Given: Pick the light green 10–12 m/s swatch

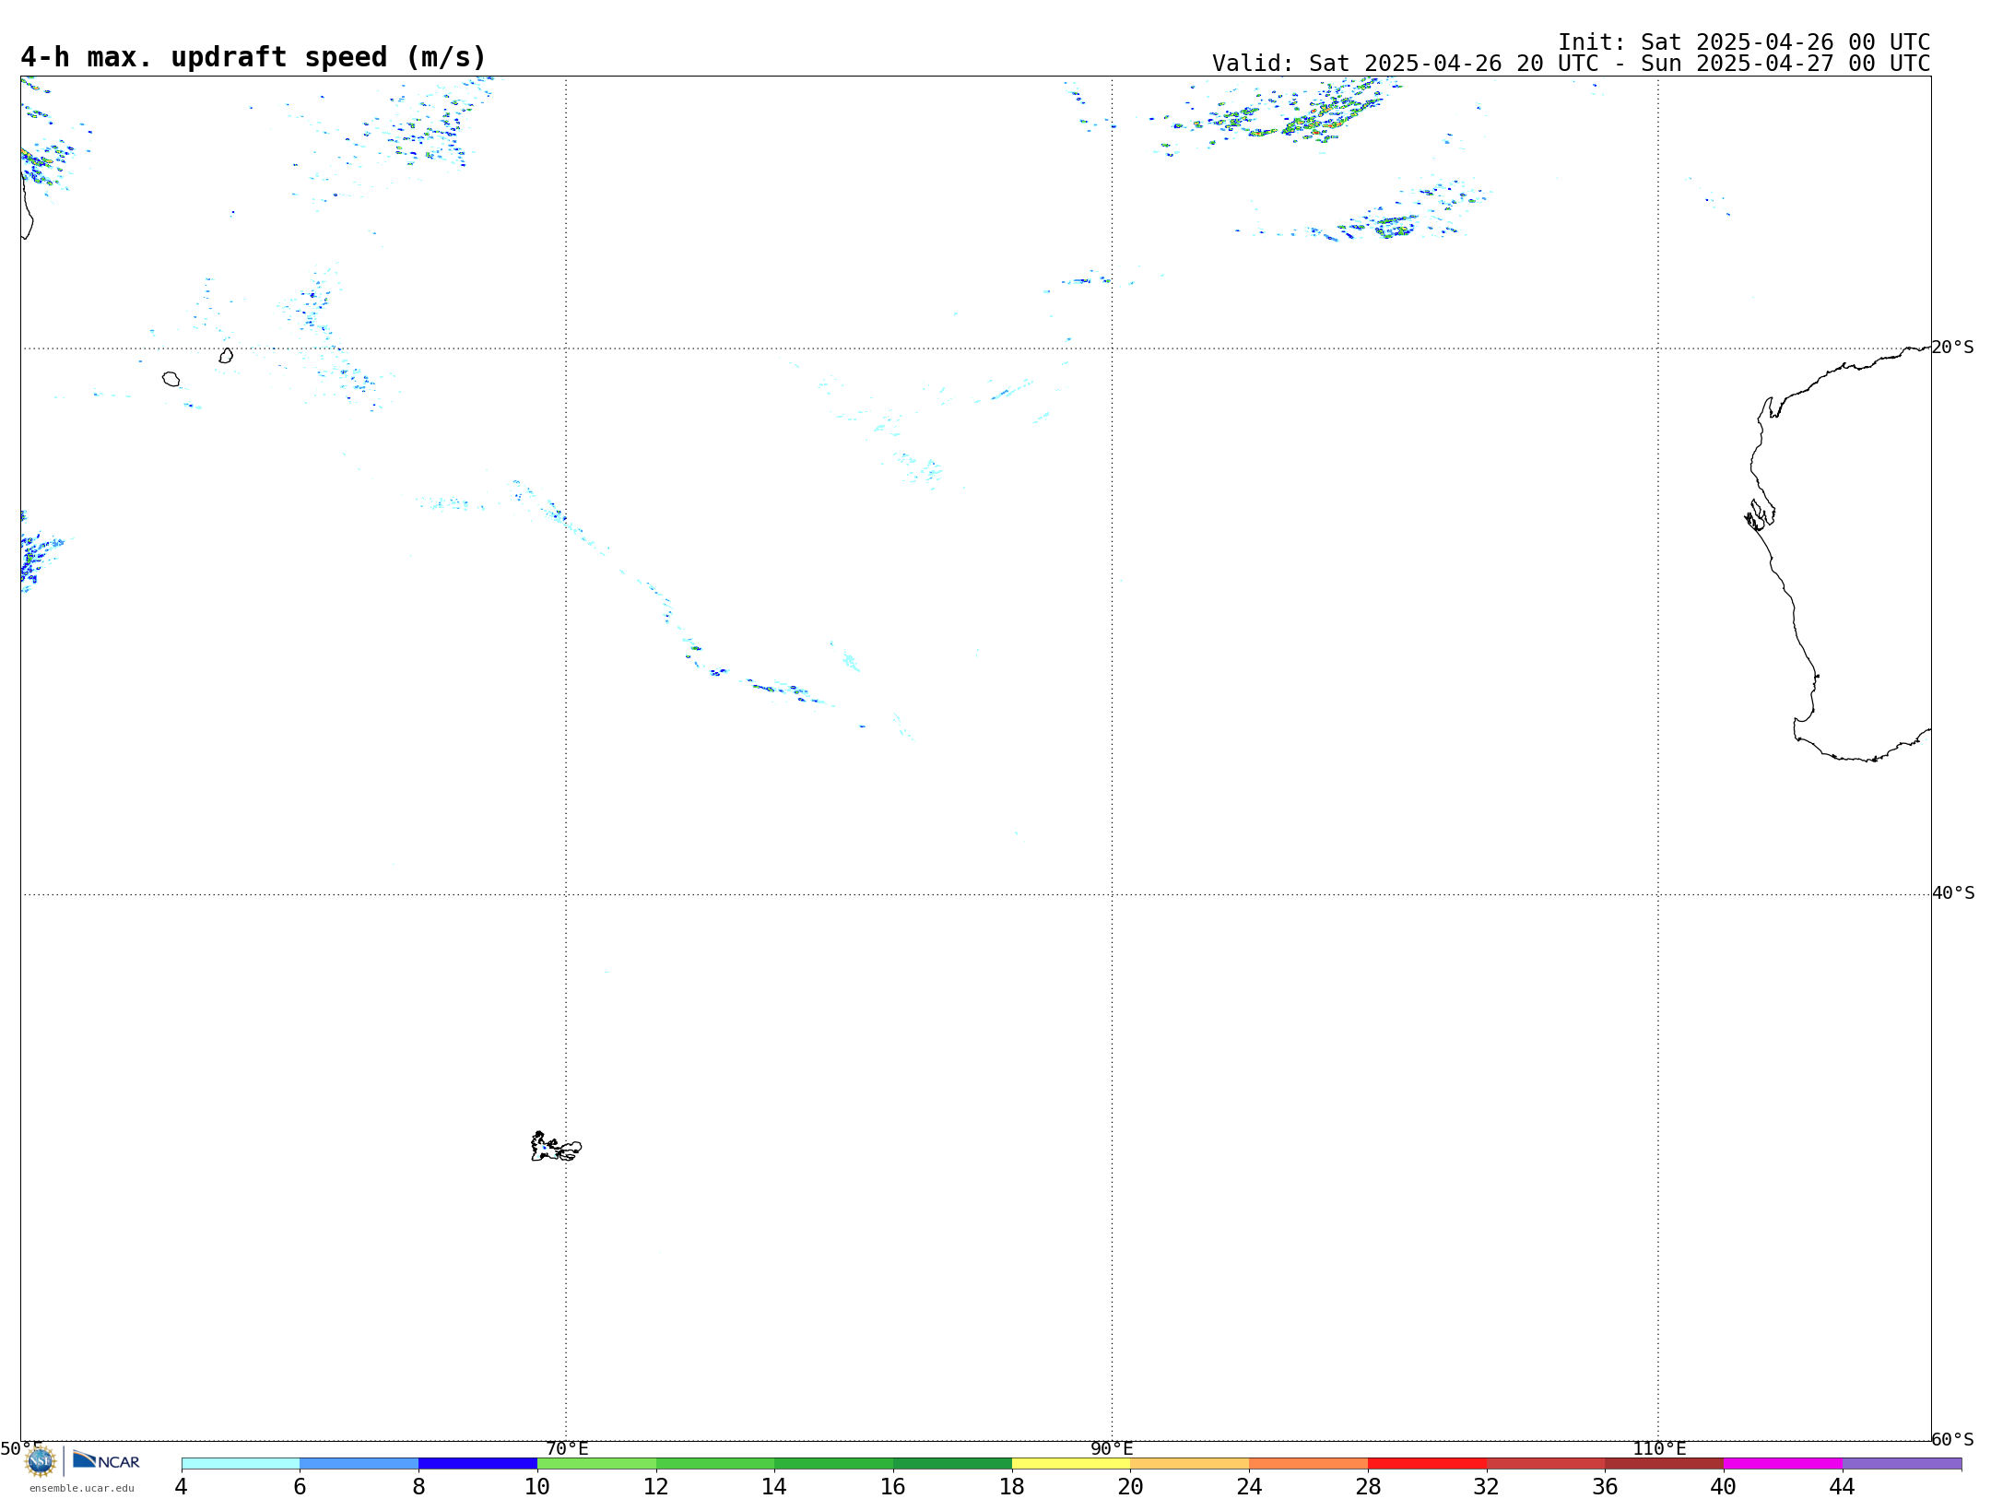Looking at the screenshot, I should pos(596,1464).
